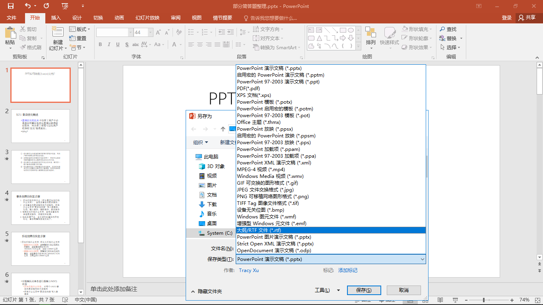Click the Find (查找) magnifier icon
The height and width of the screenshot is (305, 543).
point(442,29)
